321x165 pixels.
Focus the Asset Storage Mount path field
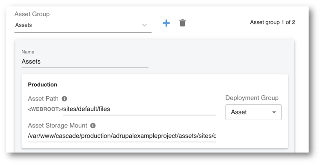click(122, 136)
